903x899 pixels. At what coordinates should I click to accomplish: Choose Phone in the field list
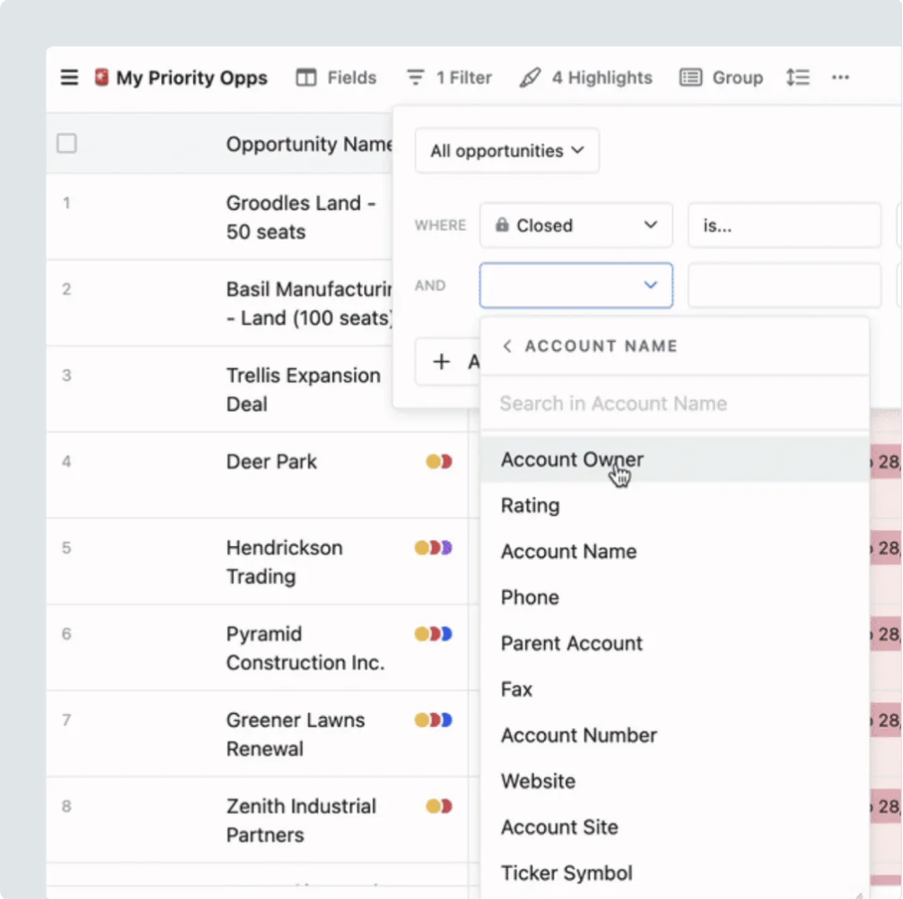[x=675, y=597]
